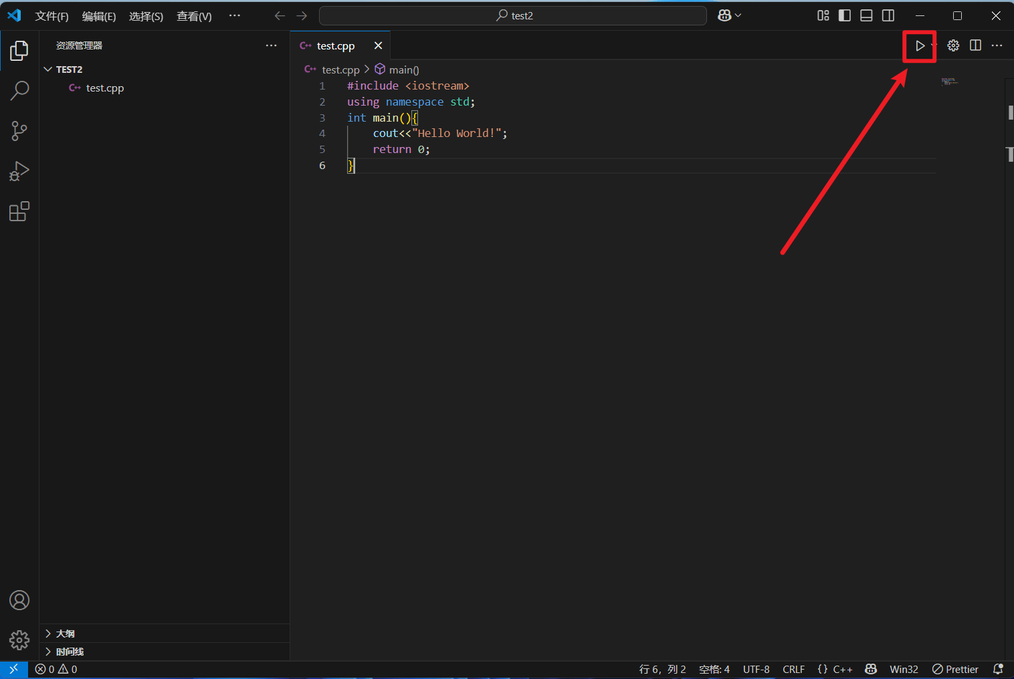This screenshot has height=679, width=1014.
Task: Toggle the primary side bar visibility
Action: (x=845, y=15)
